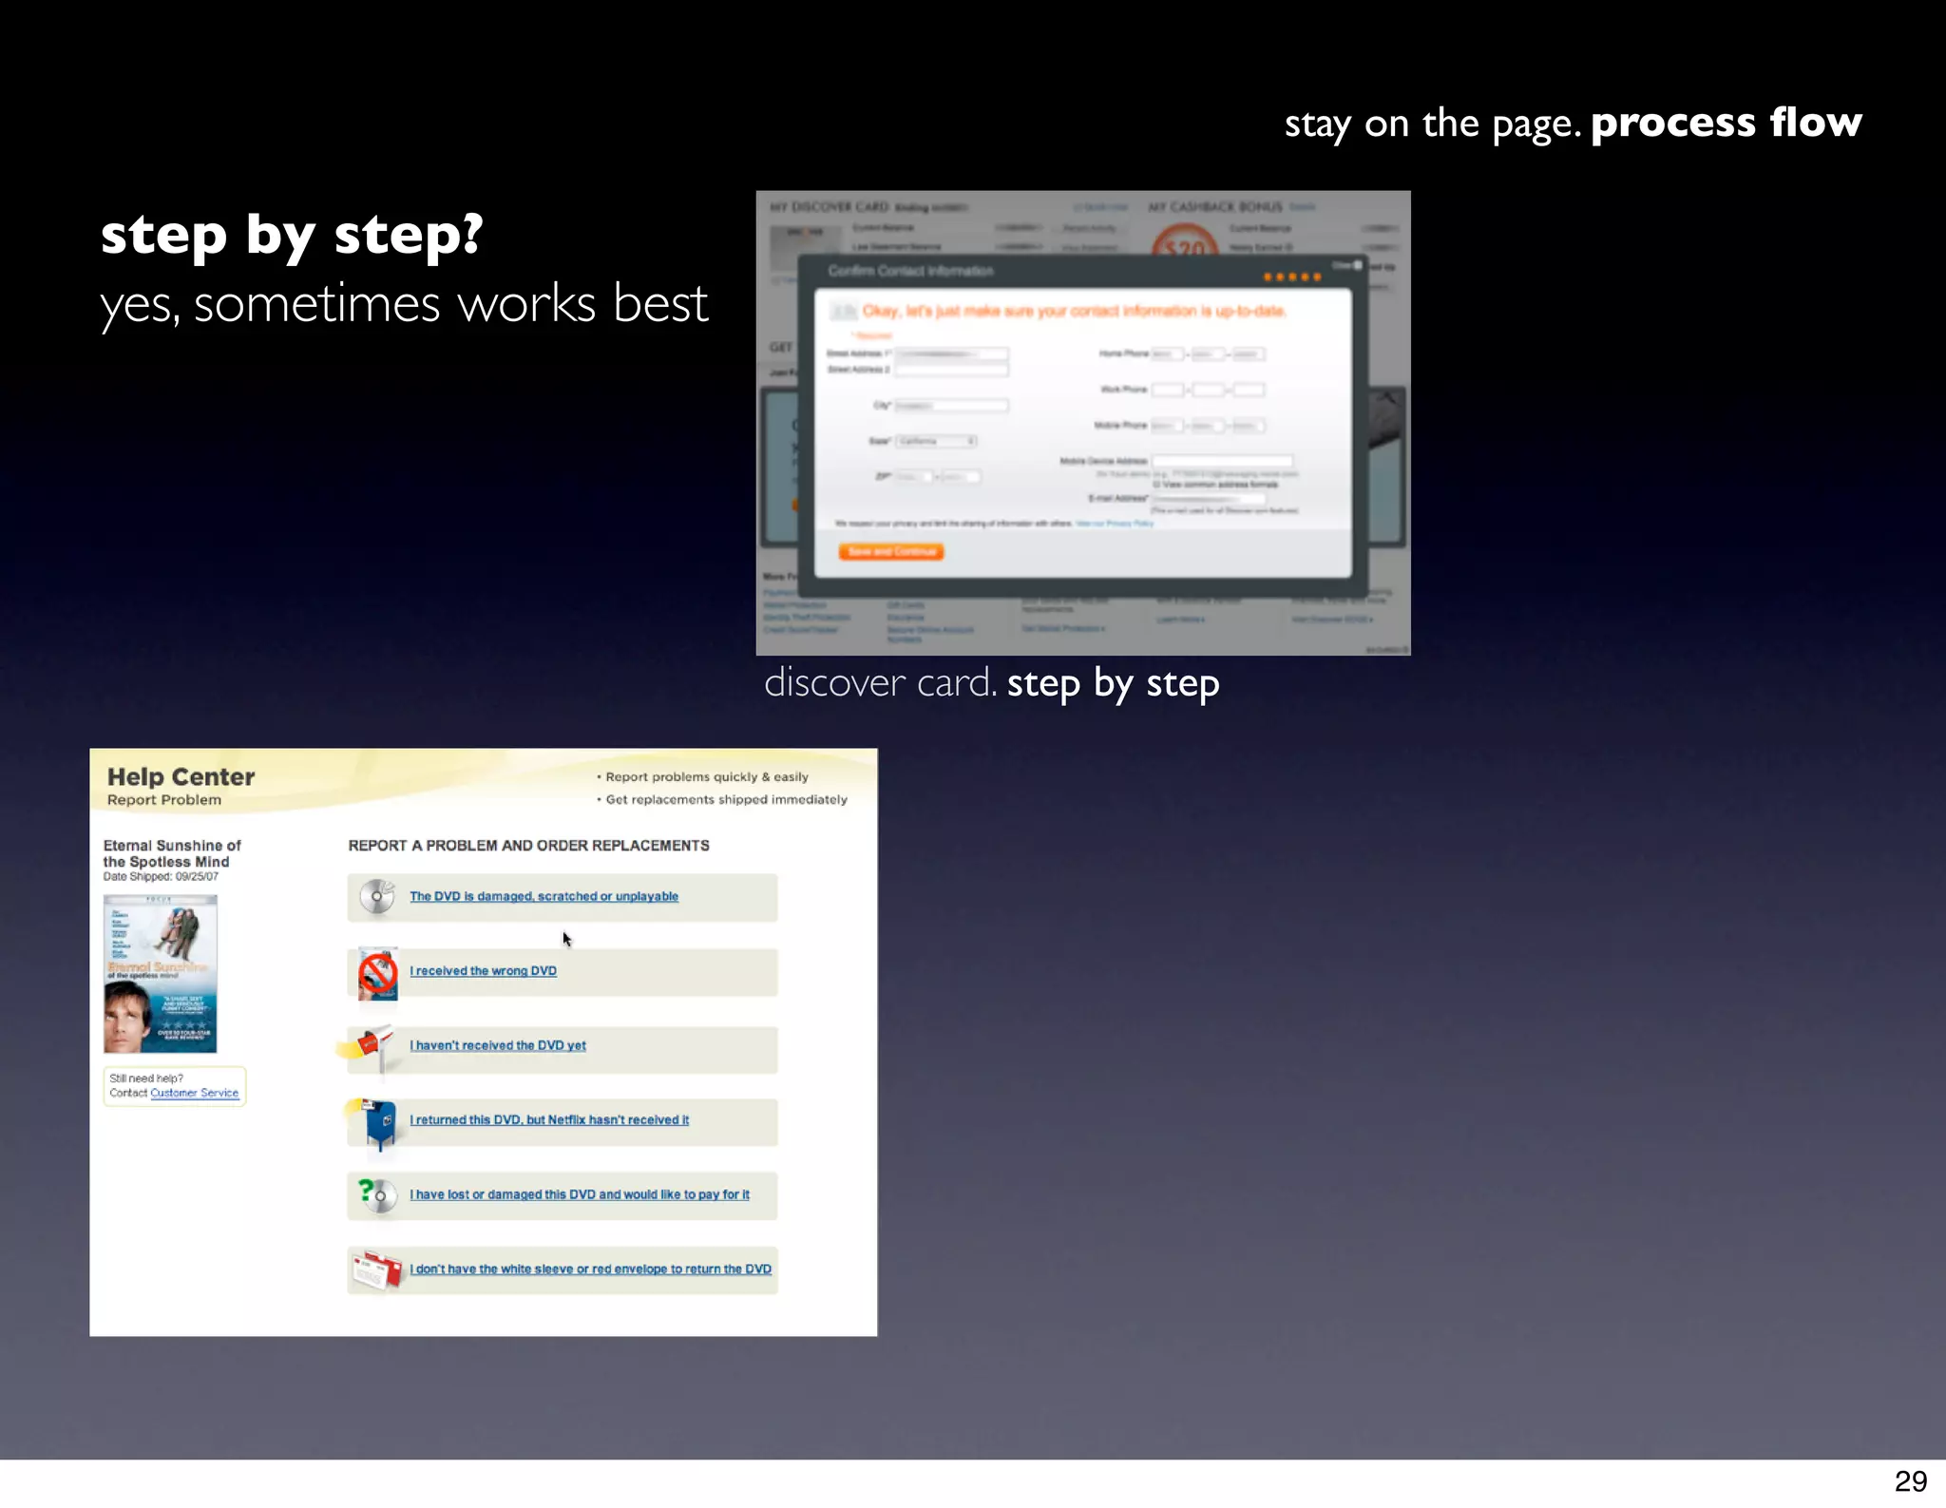Image resolution: width=1946 pixels, height=1508 pixels.
Task: Toggle 'View common address formats' expander
Action: tap(1215, 485)
